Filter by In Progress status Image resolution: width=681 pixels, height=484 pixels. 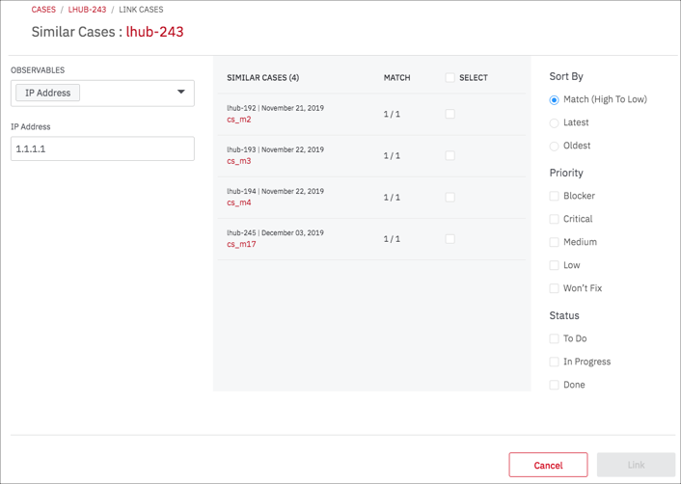click(555, 362)
